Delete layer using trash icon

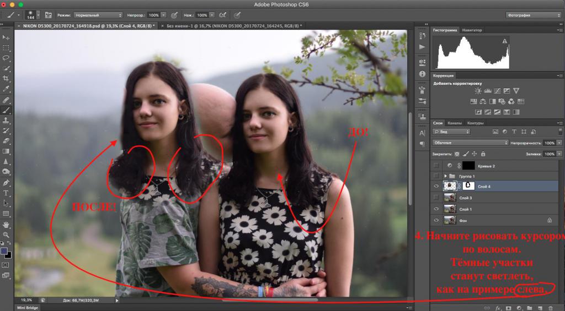click(550, 308)
